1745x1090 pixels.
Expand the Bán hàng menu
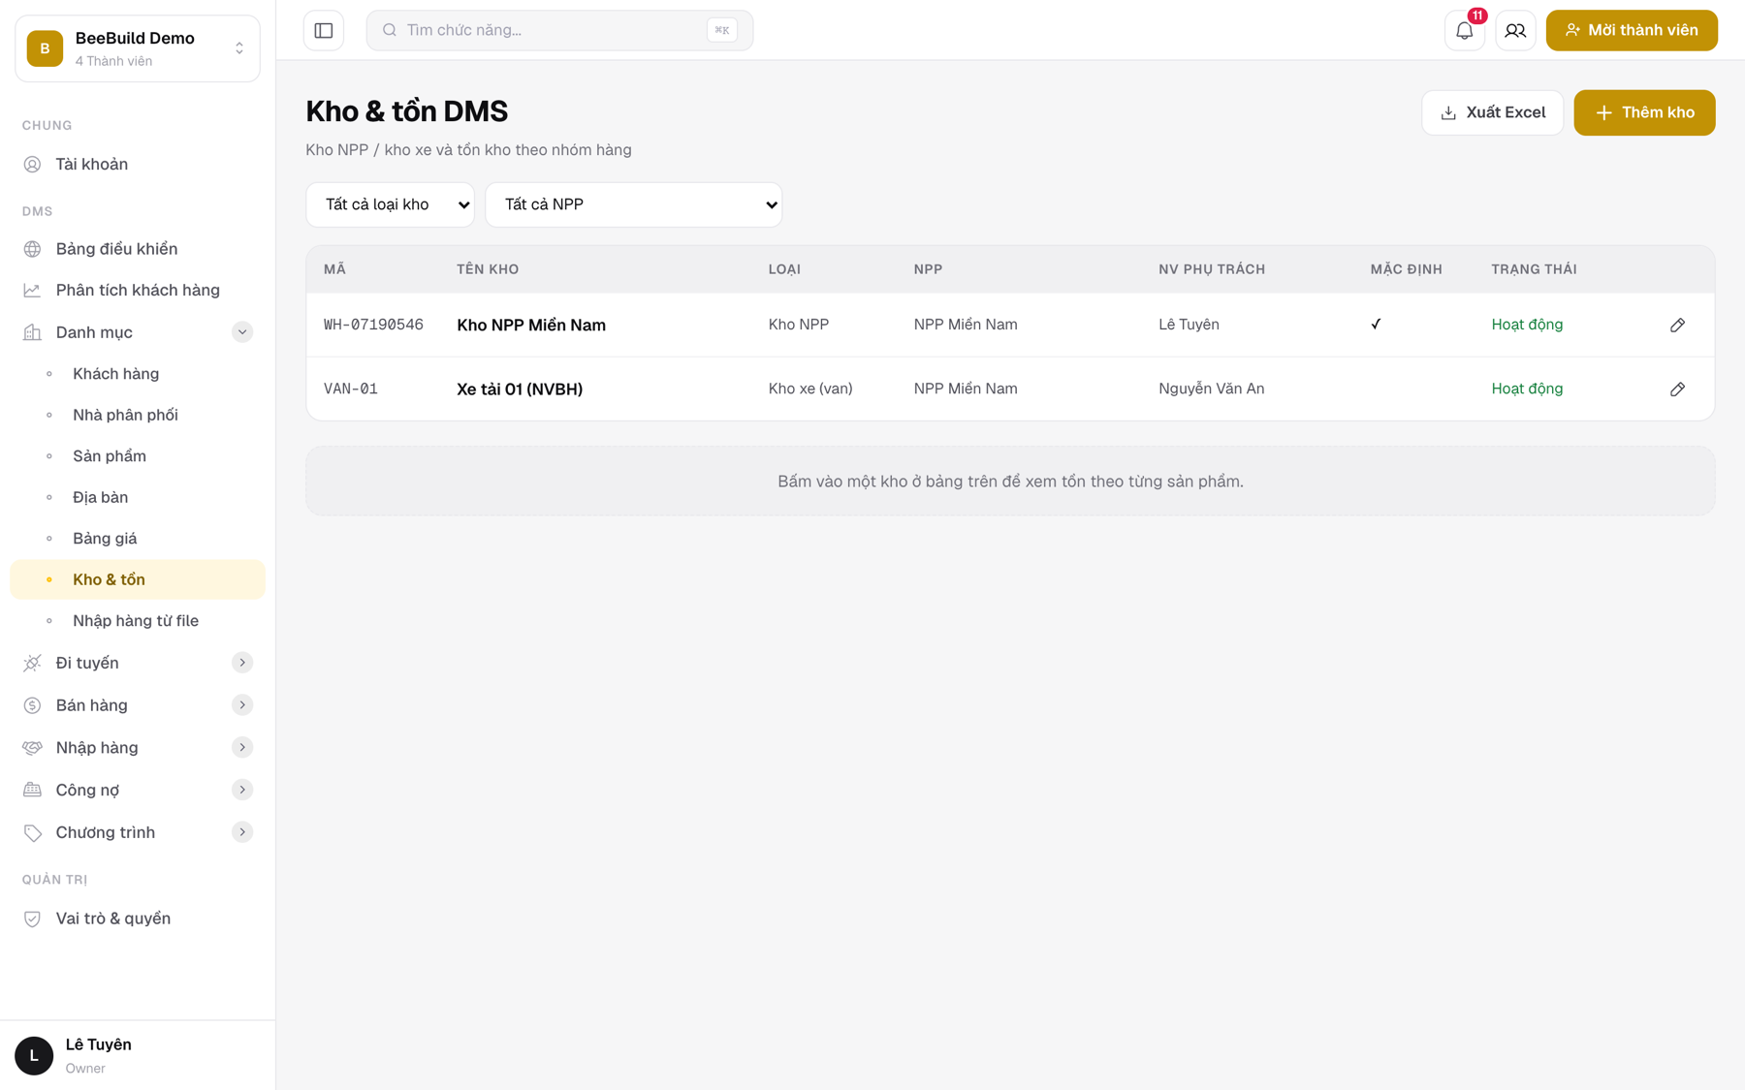(x=242, y=705)
